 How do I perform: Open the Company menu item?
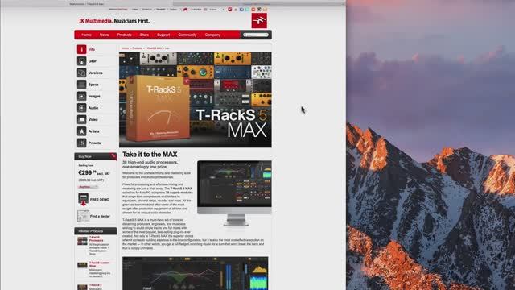pyautogui.click(x=212, y=35)
